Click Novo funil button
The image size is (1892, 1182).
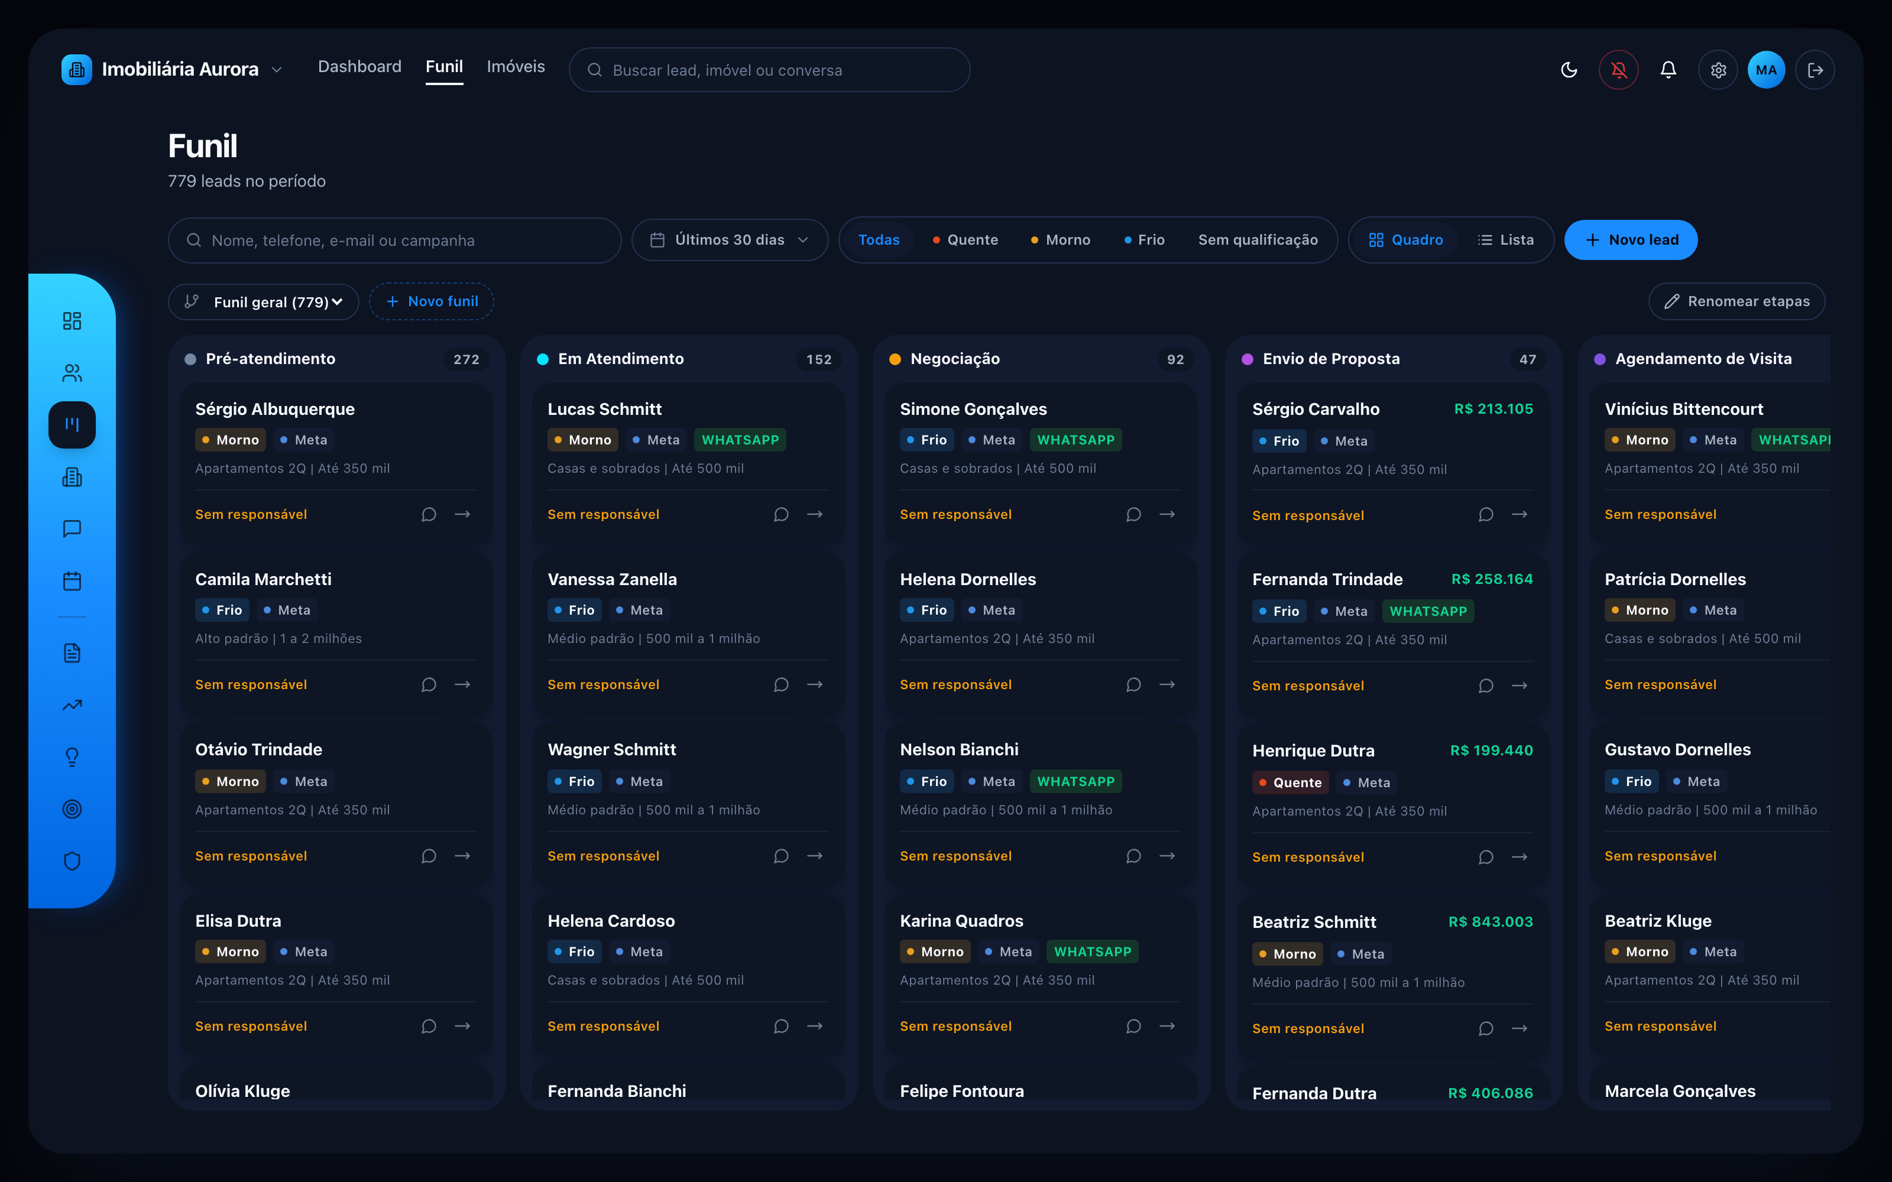pyautogui.click(x=432, y=302)
